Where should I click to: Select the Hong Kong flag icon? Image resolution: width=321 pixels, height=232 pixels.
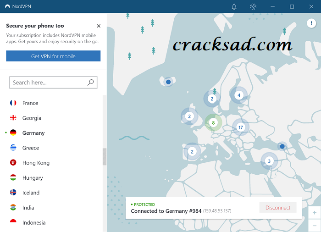click(x=13, y=163)
